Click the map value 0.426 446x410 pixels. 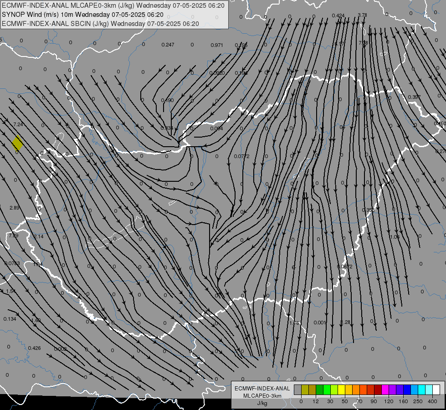coord(35,348)
